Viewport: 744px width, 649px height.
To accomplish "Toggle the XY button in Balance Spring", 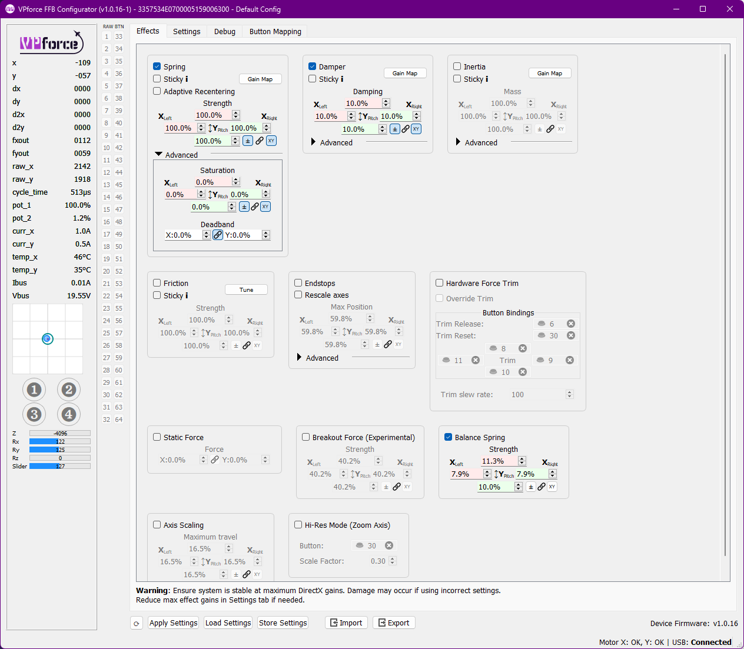I will click(552, 487).
